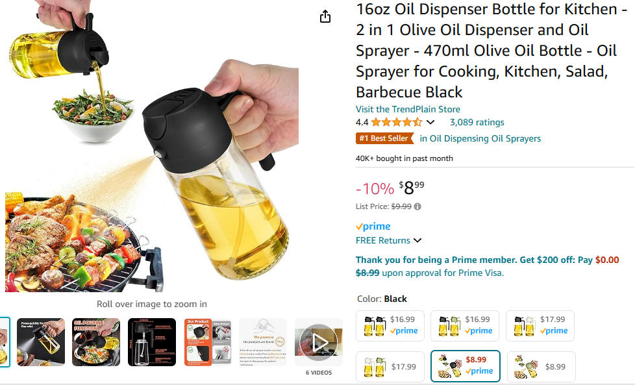
Task: Click the List Price info icon
Action: (417, 206)
